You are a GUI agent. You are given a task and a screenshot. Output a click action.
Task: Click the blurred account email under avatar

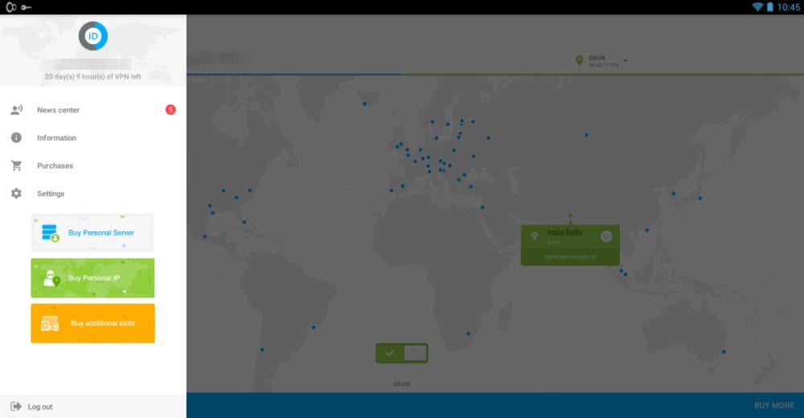tap(92, 64)
